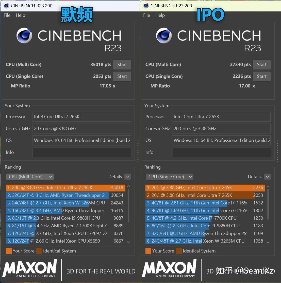Screen dimensions: 281x283
Task: Select Xeon W-3265M row scoring 24243
Action: tap(65, 203)
